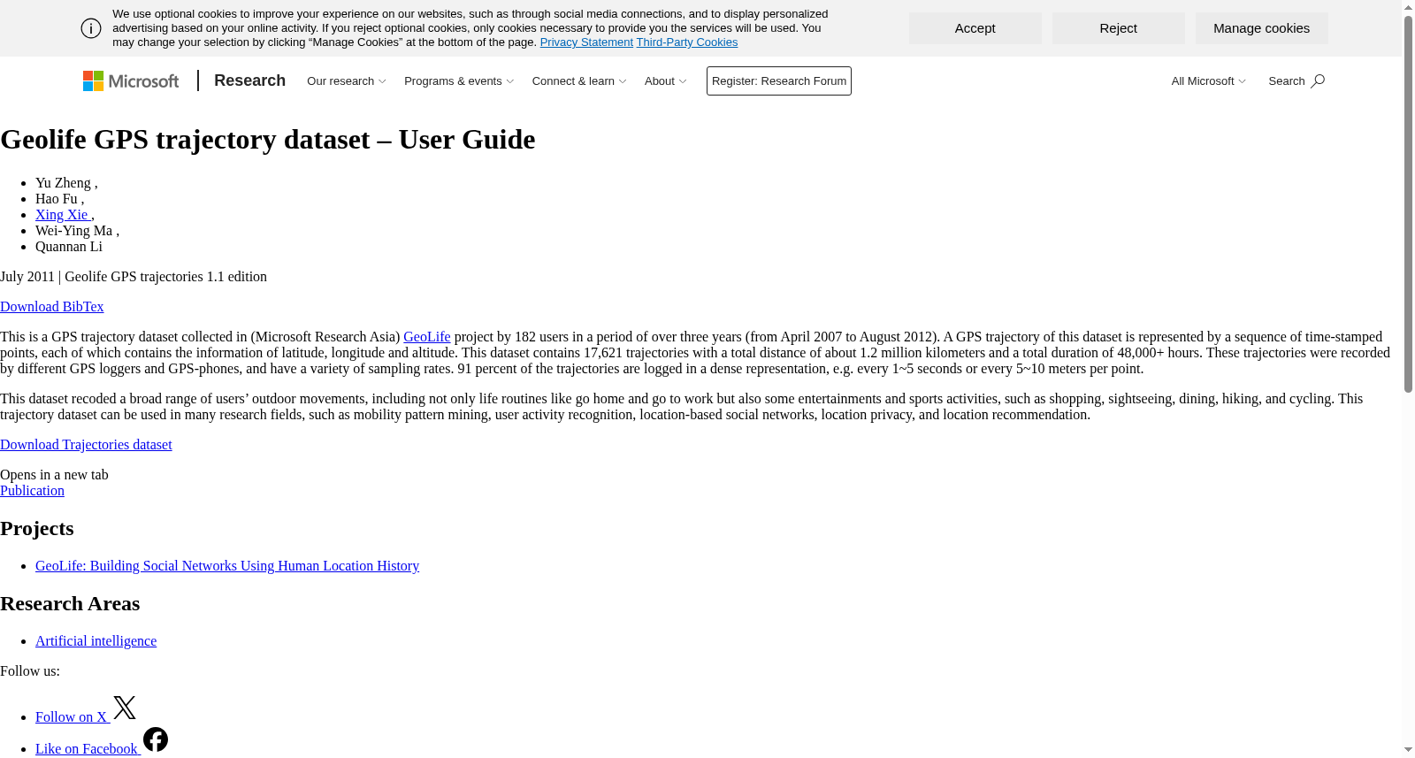Click Download BibTex link

point(52,307)
